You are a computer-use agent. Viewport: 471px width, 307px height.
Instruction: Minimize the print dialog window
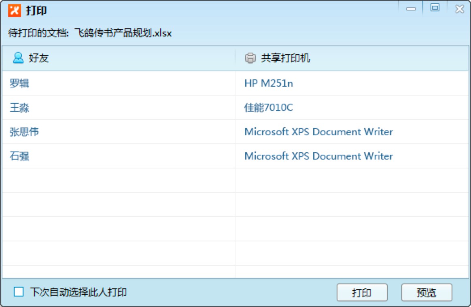point(411,9)
